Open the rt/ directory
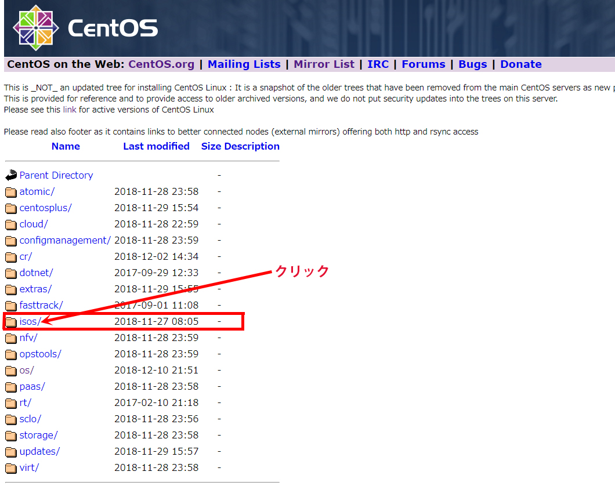The width and height of the screenshot is (615, 486). point(25,403)
